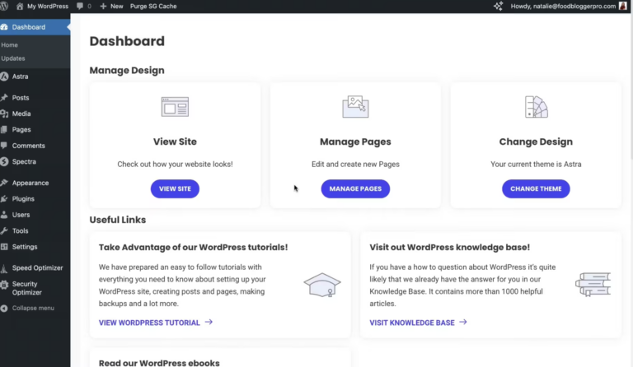This screenshot has height=367, width=633.
Task: Open the comments bubble in admin bar
Action: tap(80, 6)
